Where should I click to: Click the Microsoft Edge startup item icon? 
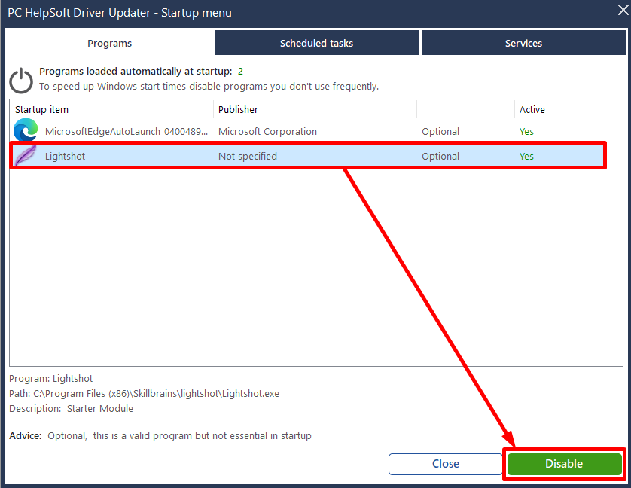click(26, 130)
